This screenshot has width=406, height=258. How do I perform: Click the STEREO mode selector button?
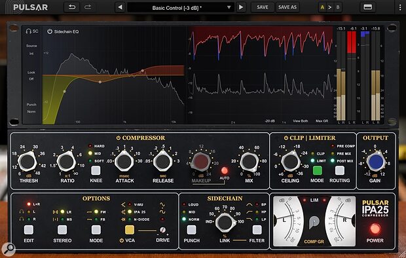(62, 229)
